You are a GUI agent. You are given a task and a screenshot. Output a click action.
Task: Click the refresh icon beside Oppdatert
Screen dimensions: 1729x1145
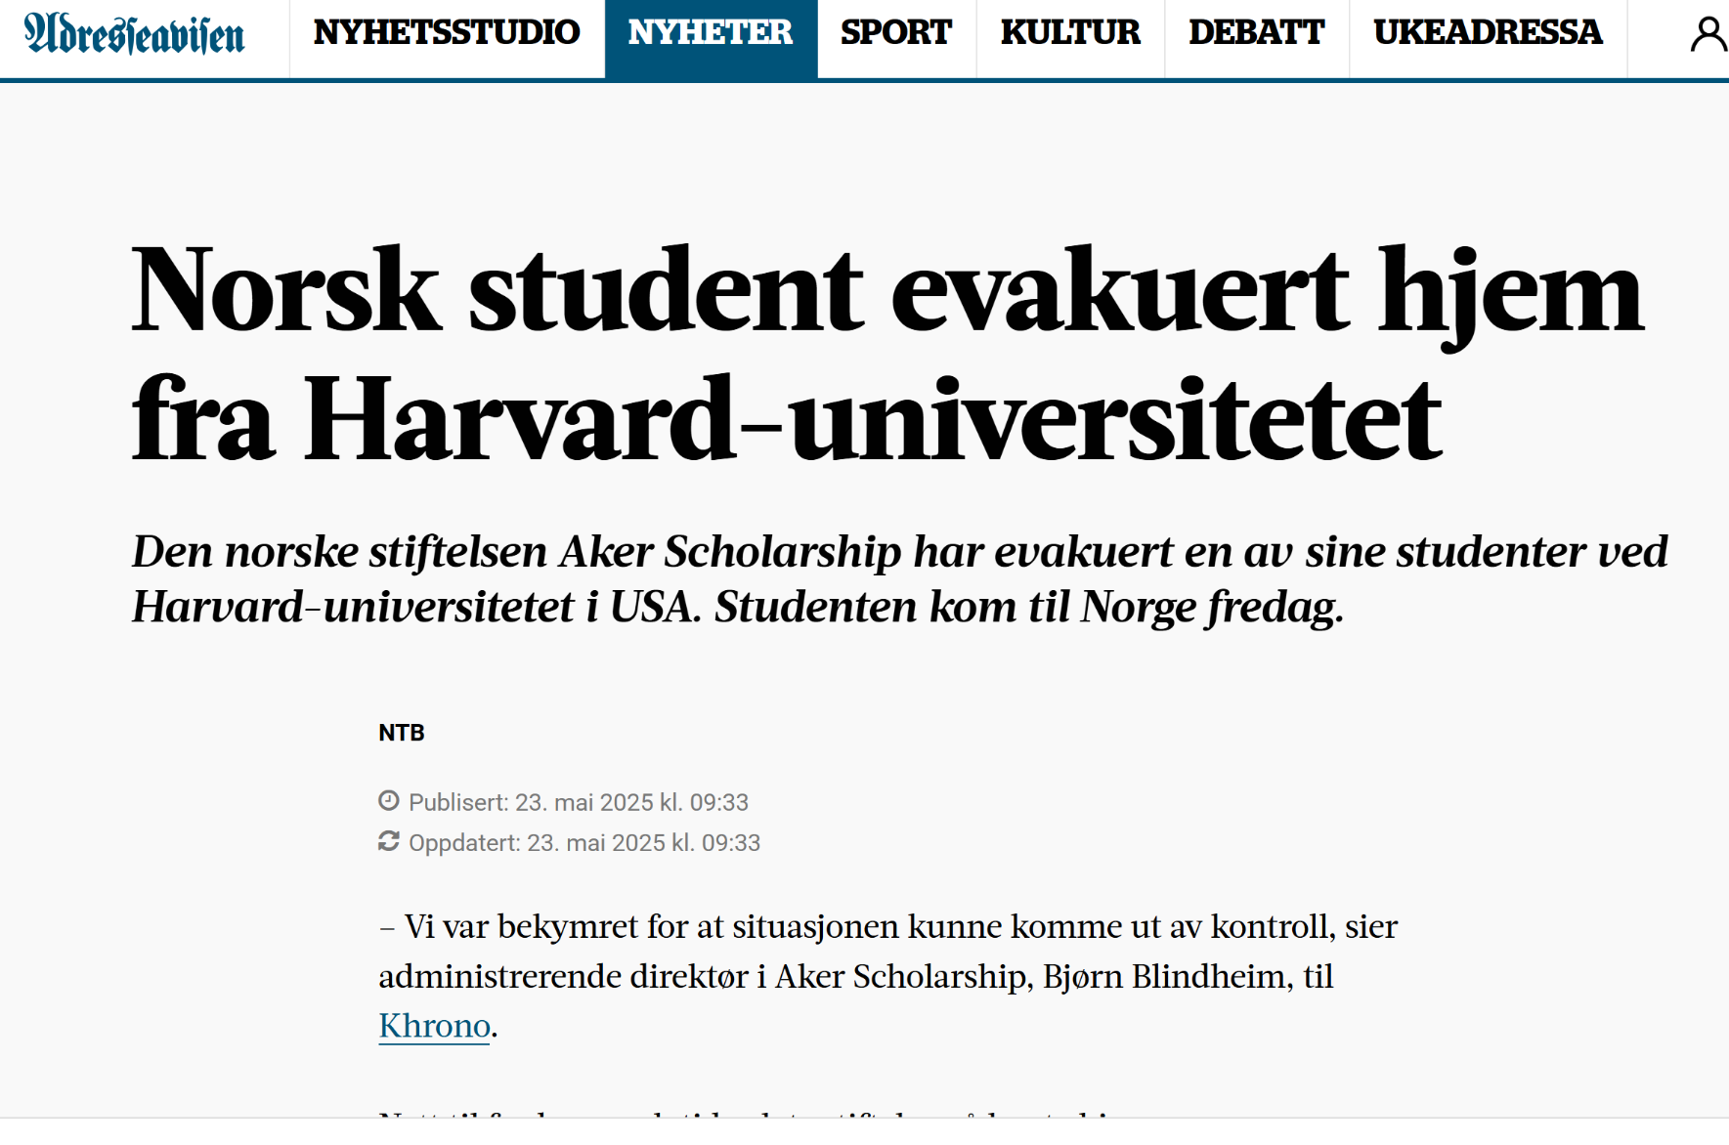389,841
